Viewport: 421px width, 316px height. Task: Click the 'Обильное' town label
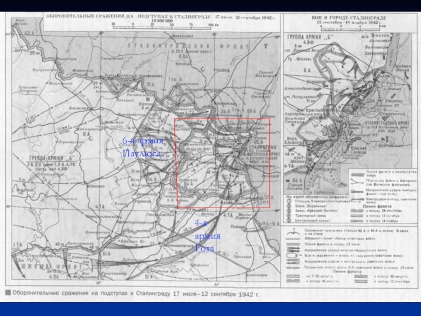[243, 256]
